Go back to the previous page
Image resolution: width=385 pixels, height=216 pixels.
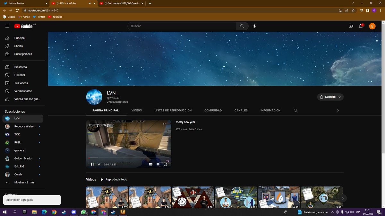coord(4,10)
